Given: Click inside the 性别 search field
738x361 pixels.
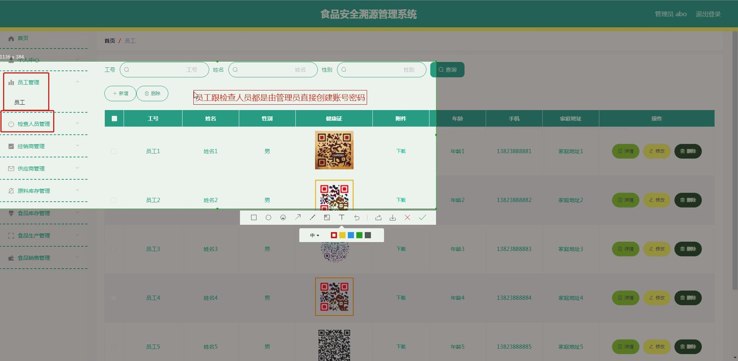Looking at the screenshot, I should tap(382, 70).
